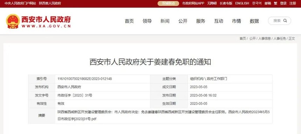The image size is (301, 134).
Task: Click the 索引号 label cell
Action: [42, 79]
